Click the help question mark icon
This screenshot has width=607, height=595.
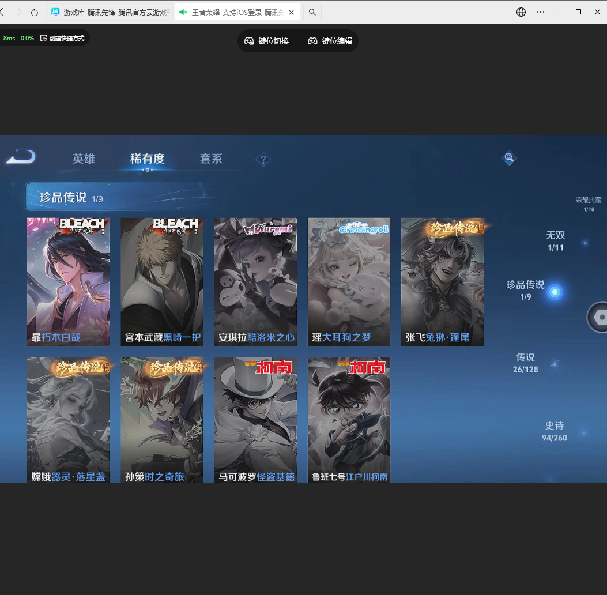pyautogui.click(x=263, y=160)
